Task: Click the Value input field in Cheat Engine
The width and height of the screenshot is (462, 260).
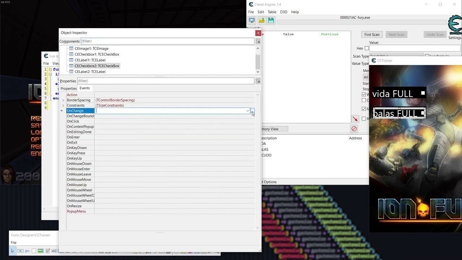Action: pyautogui.click(x=415, y=48)
